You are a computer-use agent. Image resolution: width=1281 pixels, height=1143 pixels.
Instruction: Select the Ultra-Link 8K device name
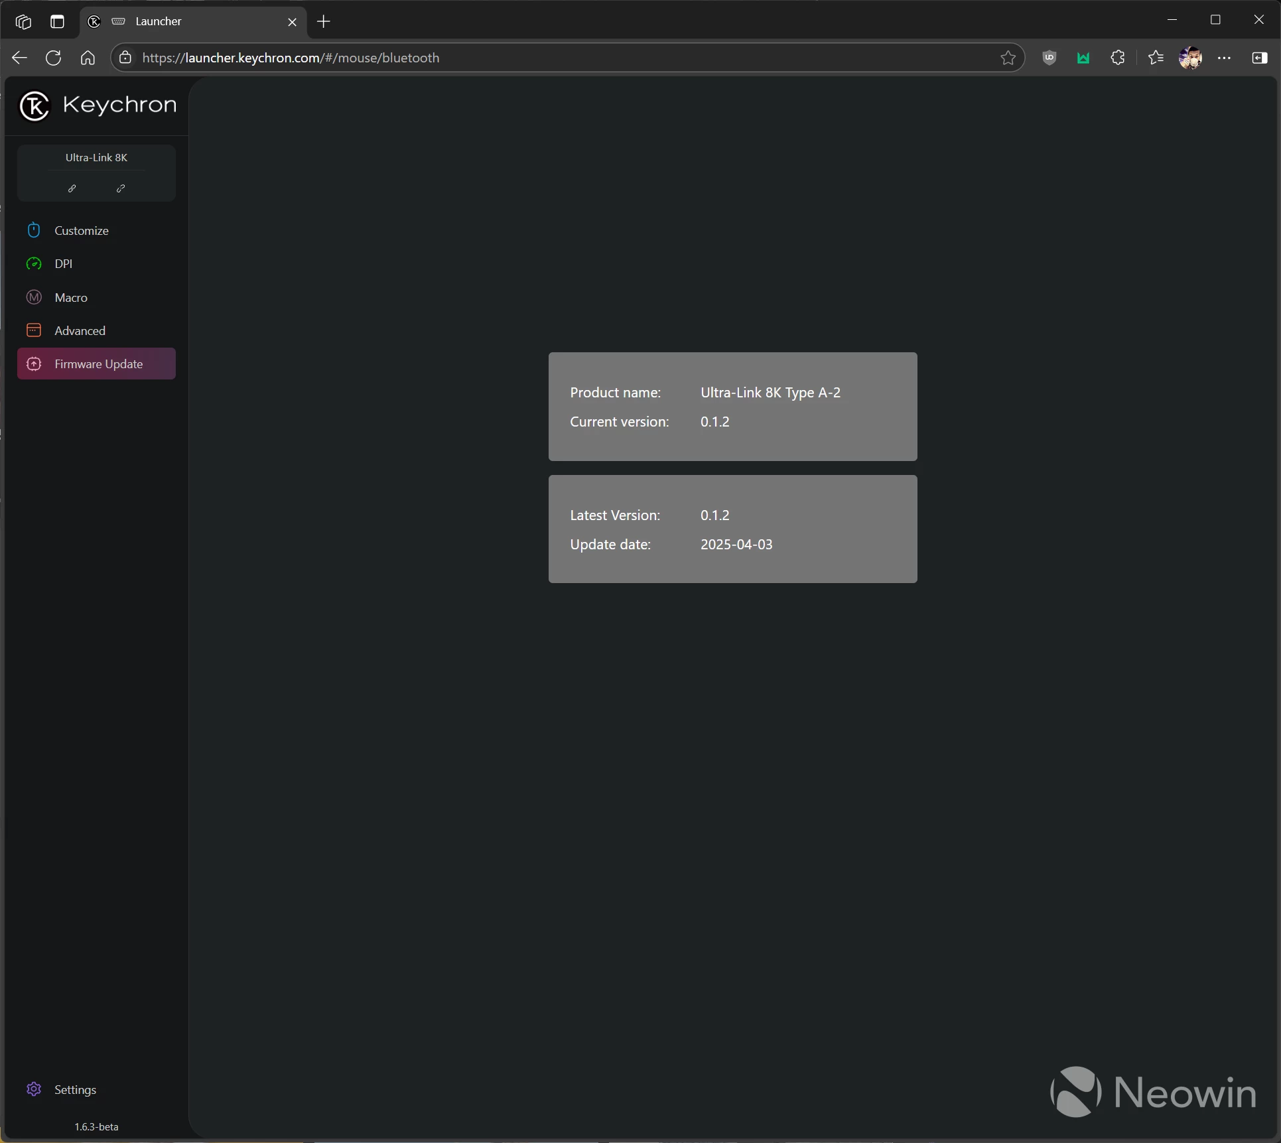96,157
